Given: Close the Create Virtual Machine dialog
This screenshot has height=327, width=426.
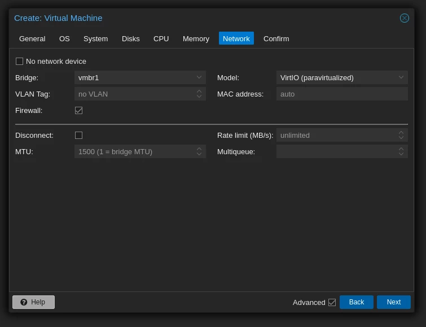Looking at the screenshot, I should coord(404,18).
